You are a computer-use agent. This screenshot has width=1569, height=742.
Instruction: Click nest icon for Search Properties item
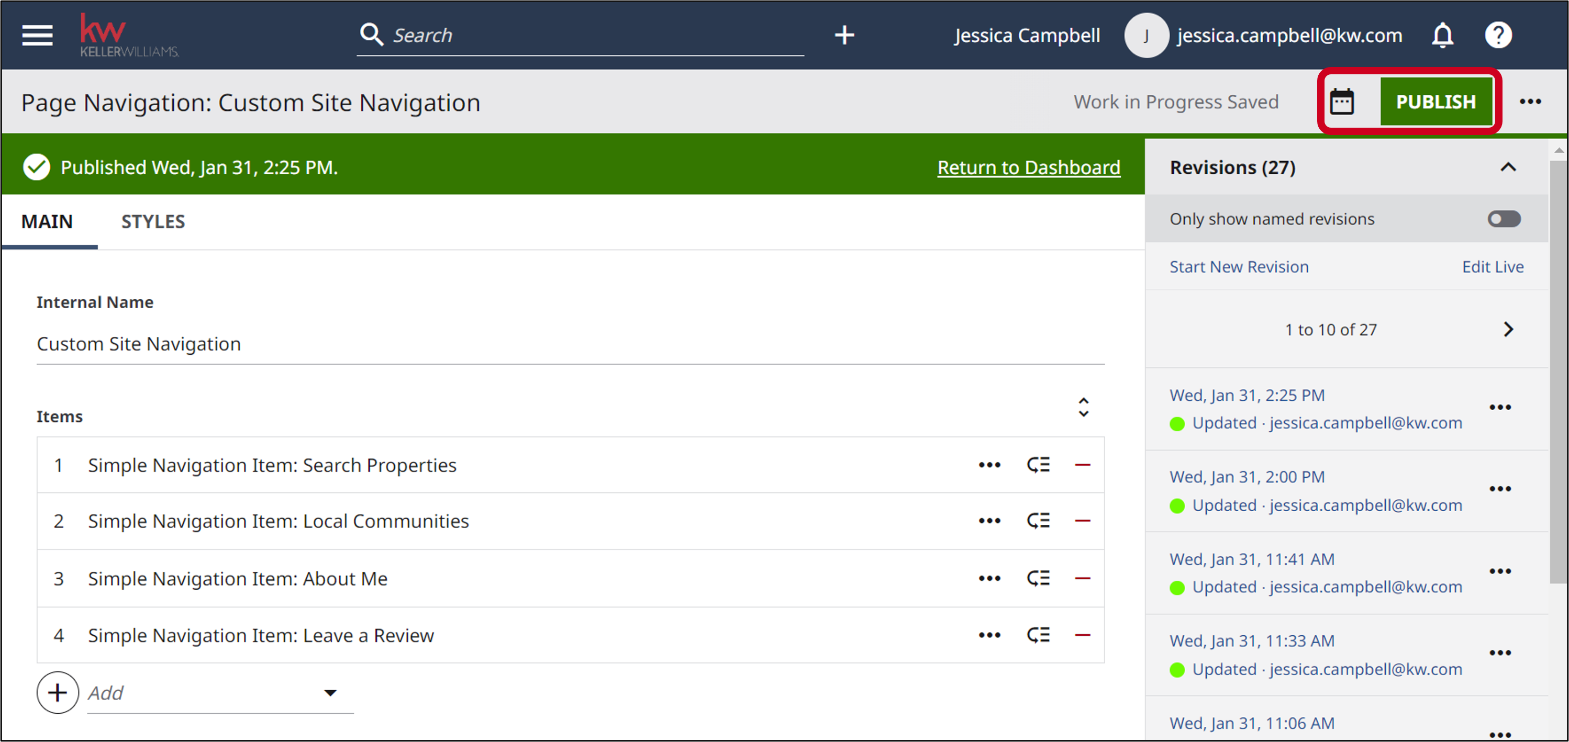[1038, 465]
